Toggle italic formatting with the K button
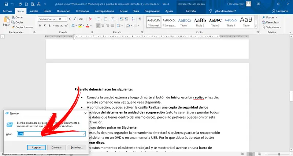Image resolution: width=293 pixels, height=156 pixels. tap(45, 26)
